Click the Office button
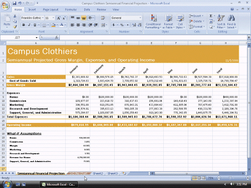The width and height of the screenshot is (251, 188). [x=5, y=5]
